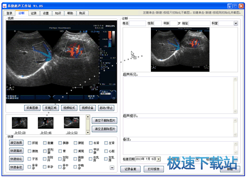The image size is (246, 178).
Task: Open the 知识 tab
Action: point(58,13)
